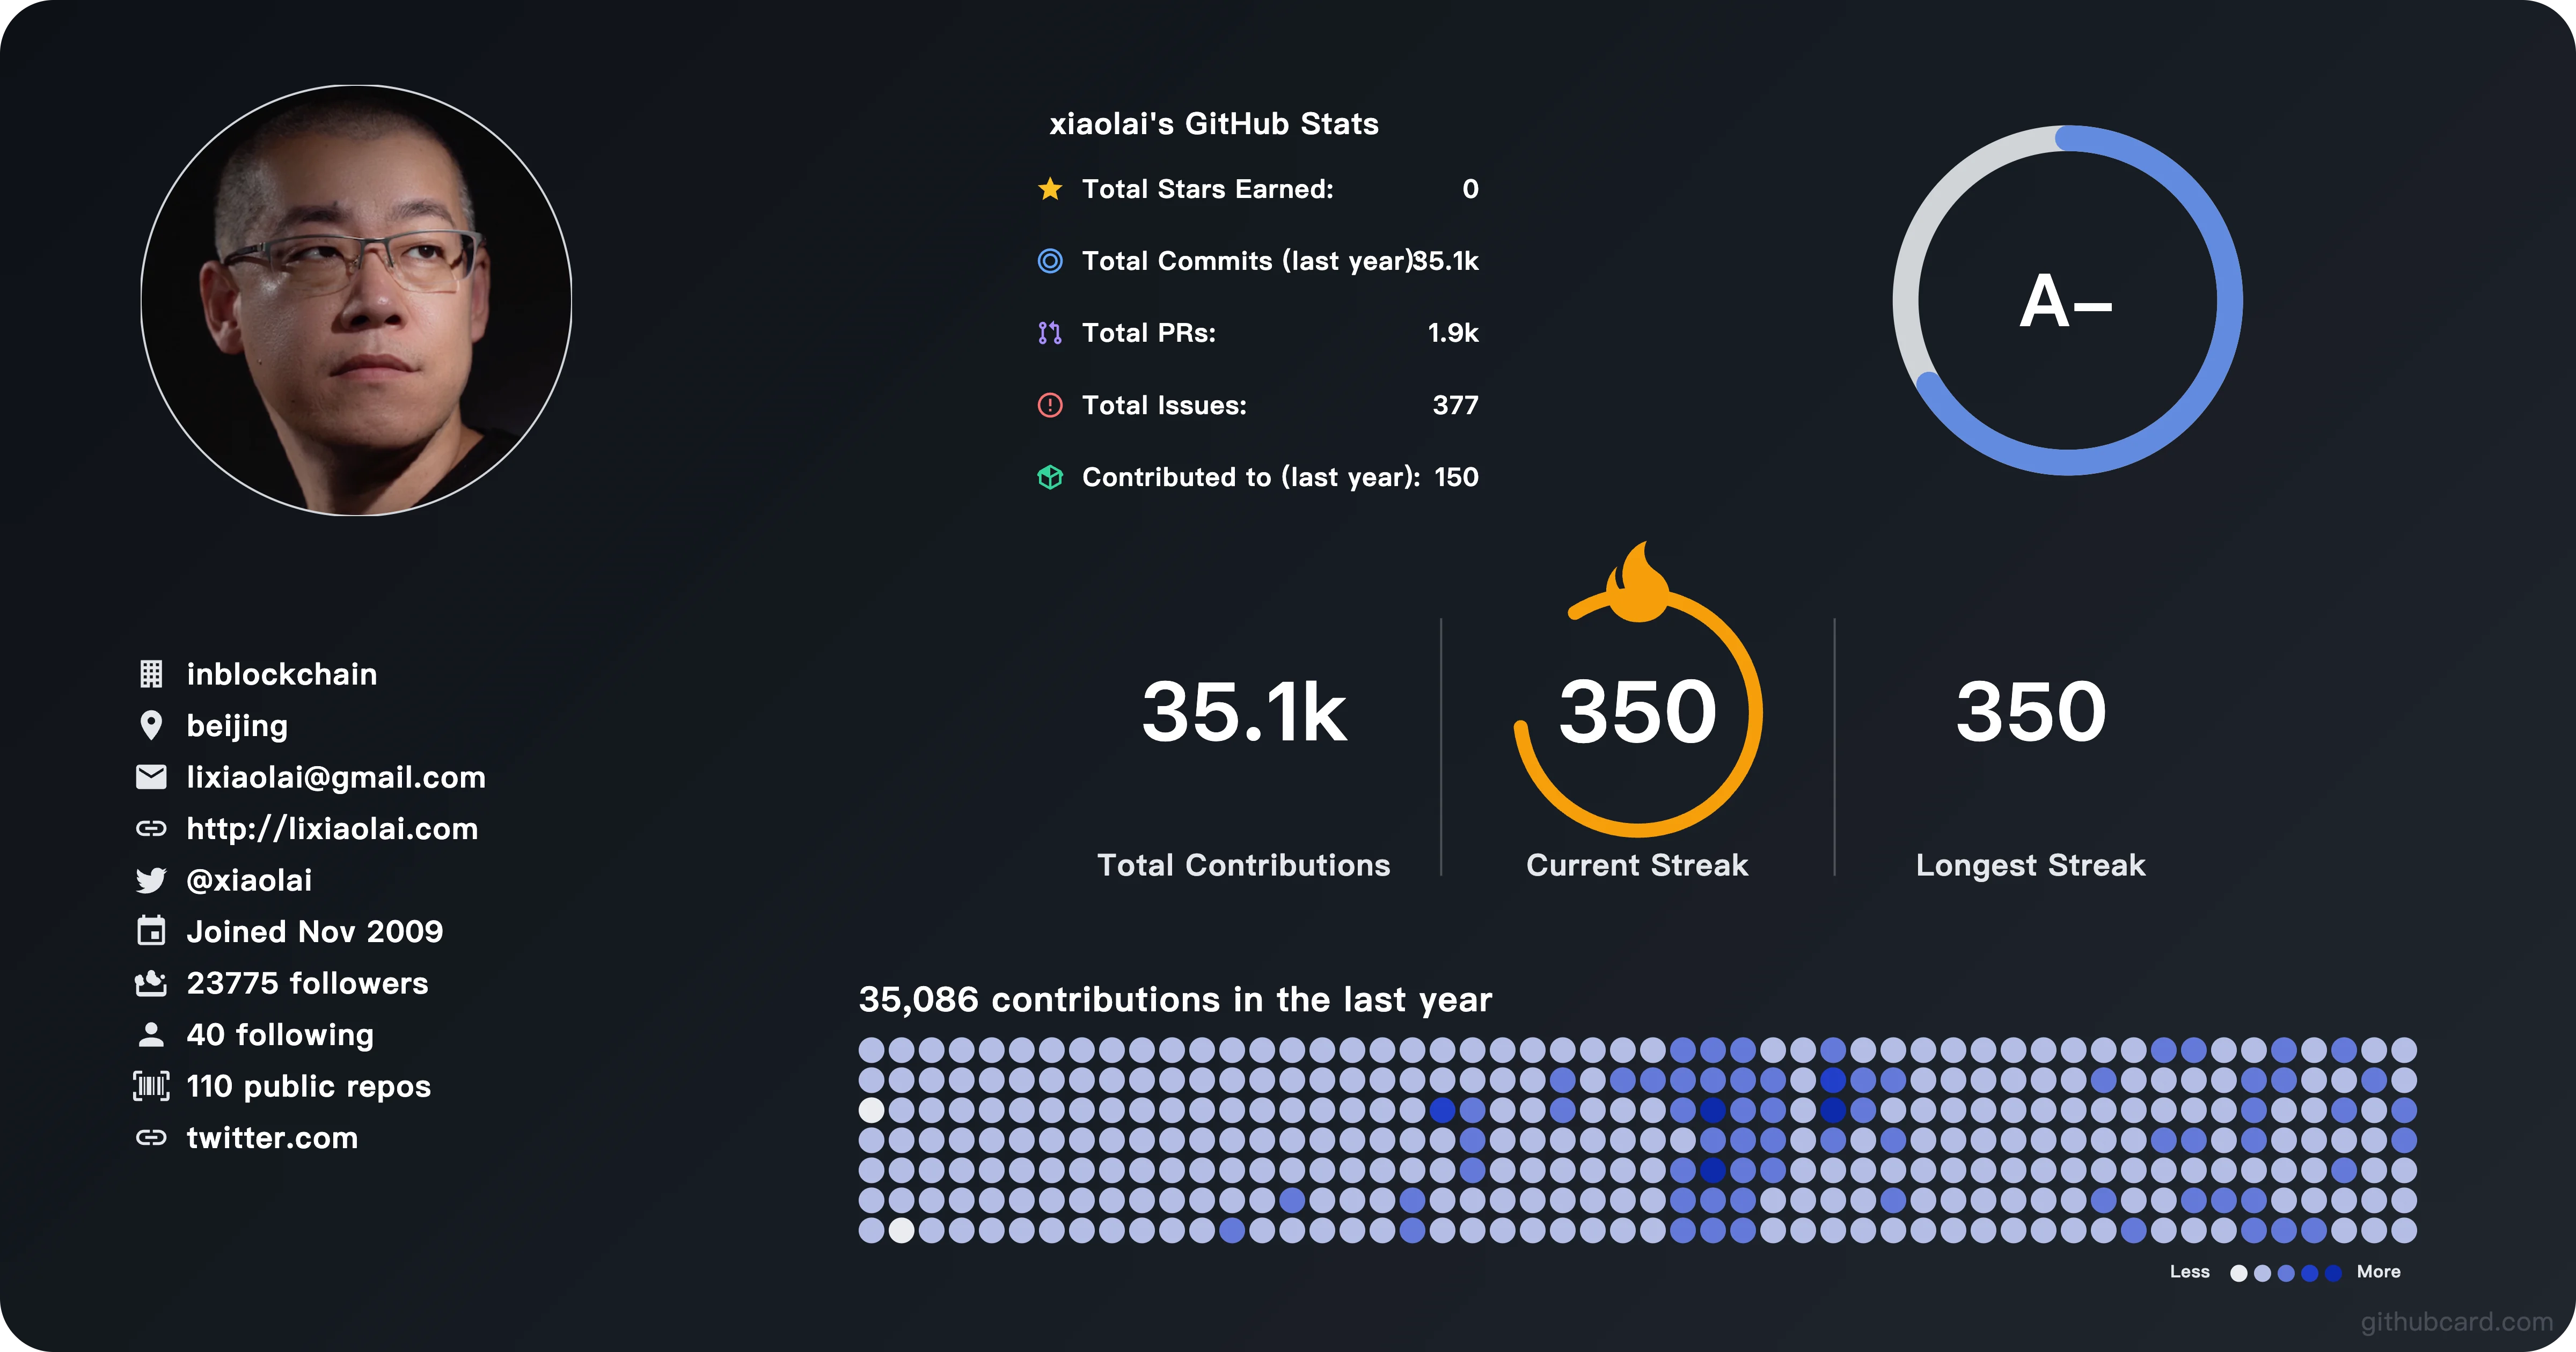Click the location pin icon next to beijing
The image size is (2576, 1352).
pos(151,725)
